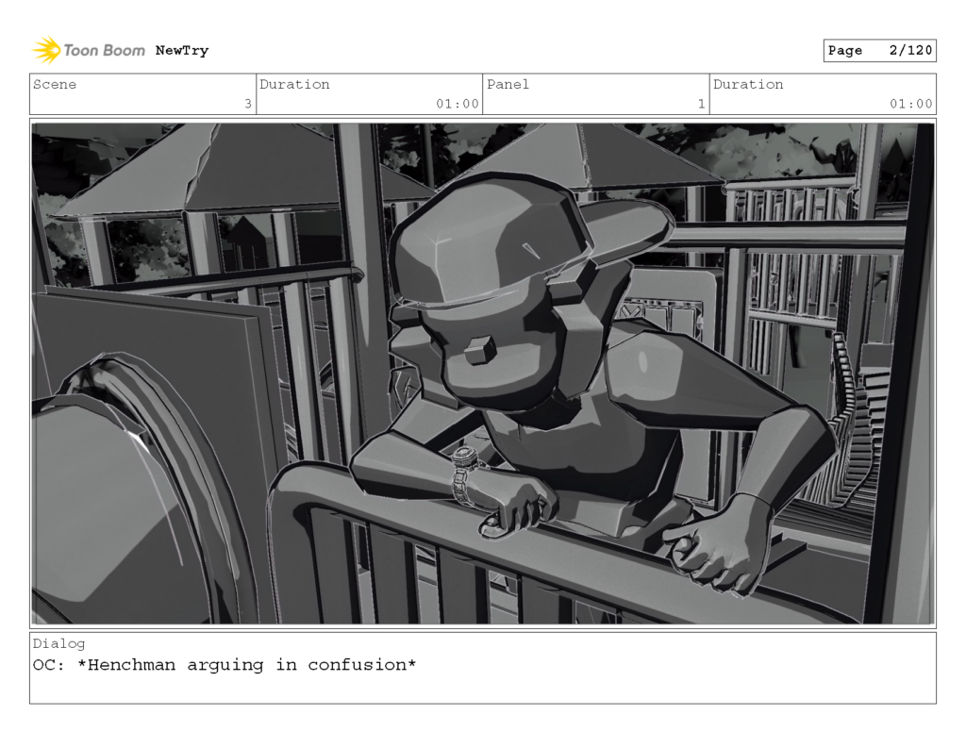Click the first Duration header label
966x748 pixels.
pyautogui.click(x=295, y=84)
